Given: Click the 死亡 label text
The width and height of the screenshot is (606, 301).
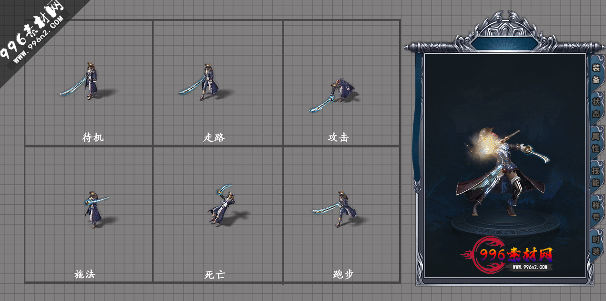Looking at the screenshot, I should 214,275.
